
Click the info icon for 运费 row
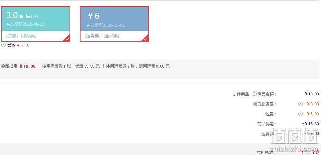(300, 114)
